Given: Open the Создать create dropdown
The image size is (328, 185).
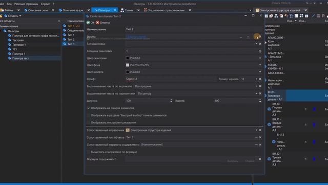Looking at the screenshot, I should point(13,16).
